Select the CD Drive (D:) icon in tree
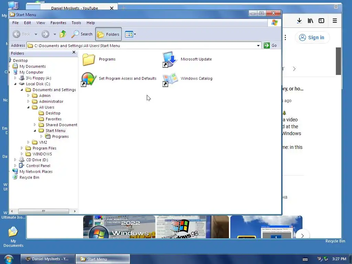Image resolution: width=352 pixels, height=264 pixels. click(22, 159)
